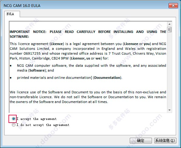Open 系统信息(S) system info
Screen dimensions: 181x148
(165, 140)
